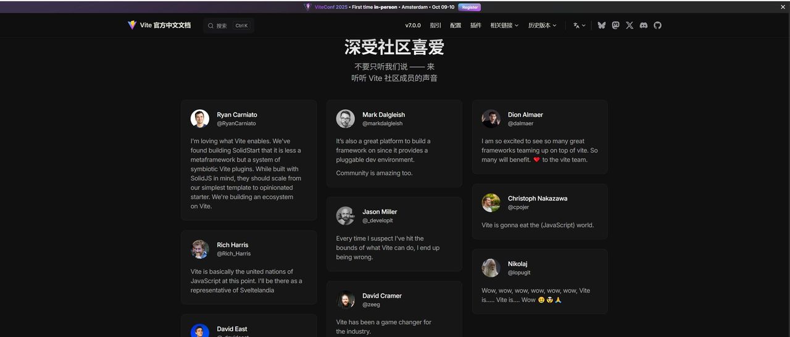Click the Vite 官方中文文档 site title
Screen dimensions: 790x337
point(159,25)
